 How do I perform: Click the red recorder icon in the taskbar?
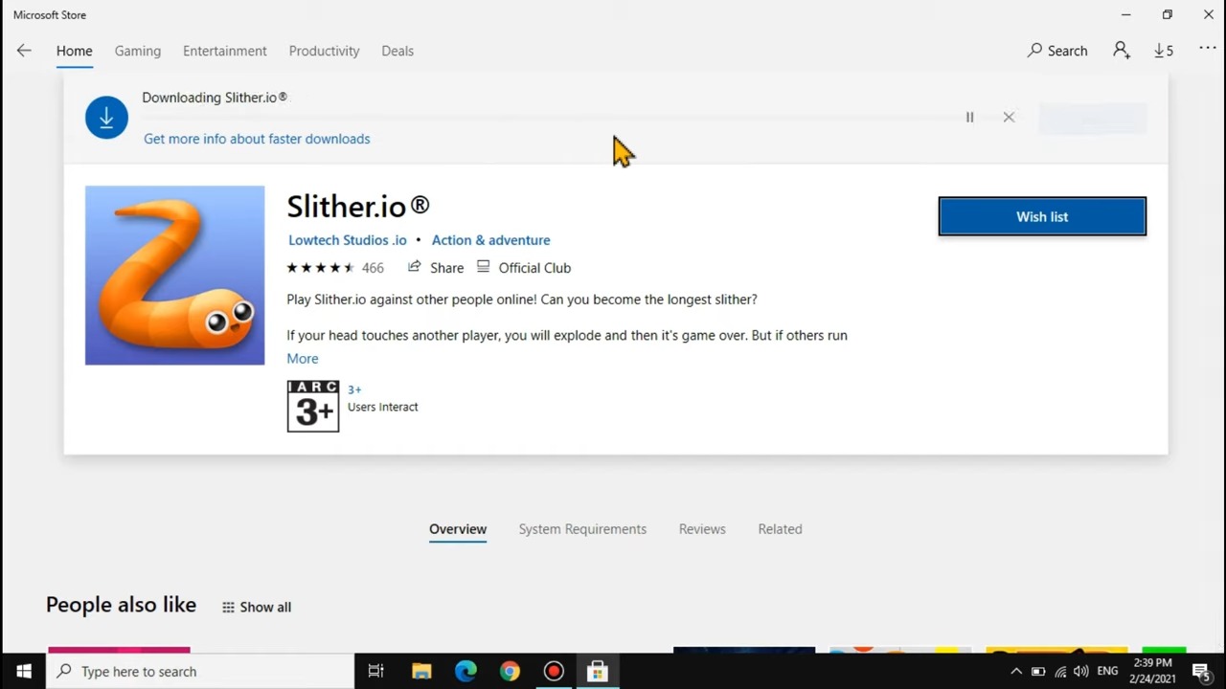pos(554,672)
